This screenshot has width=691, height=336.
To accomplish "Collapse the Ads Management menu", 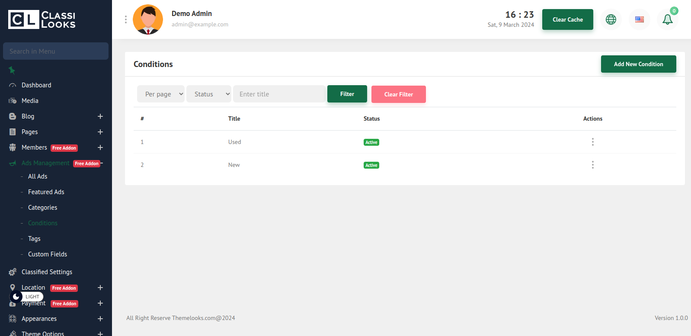I will click(x=102, y=163).
